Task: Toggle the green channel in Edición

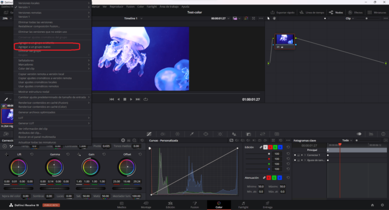Action: click(x=275, y=147)
